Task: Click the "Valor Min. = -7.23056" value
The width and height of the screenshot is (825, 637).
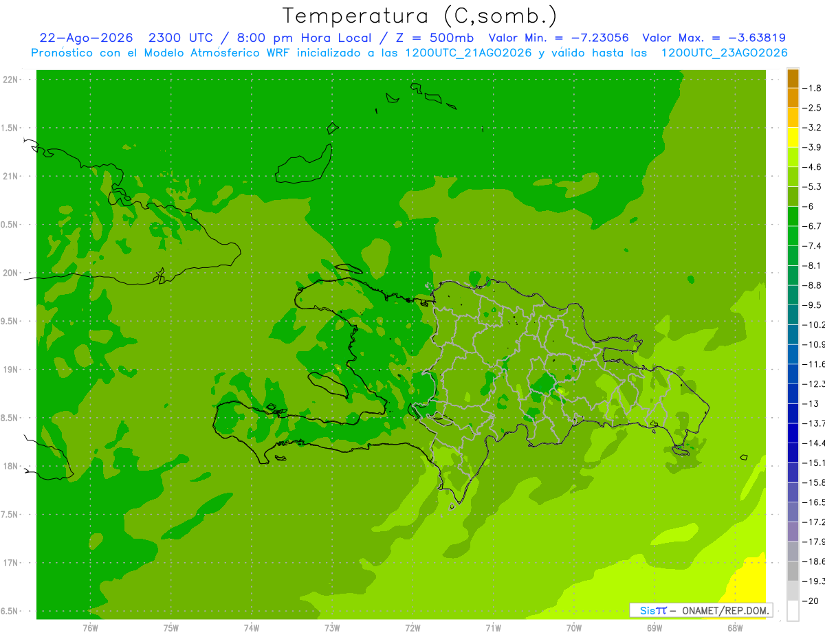Action: tap(558, 38)
